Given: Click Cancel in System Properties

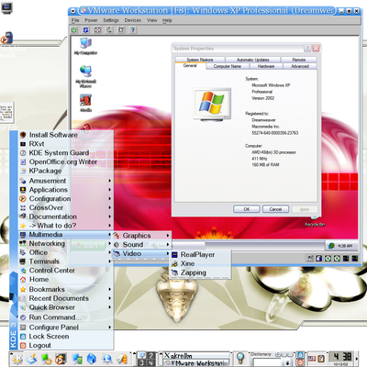Looking at the screenshot, I should click(275, 209).
